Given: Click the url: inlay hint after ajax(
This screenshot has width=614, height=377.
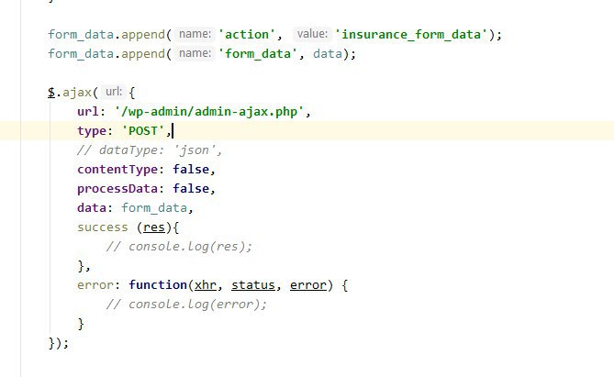Looking at the screenshot, I should [114, 92].
